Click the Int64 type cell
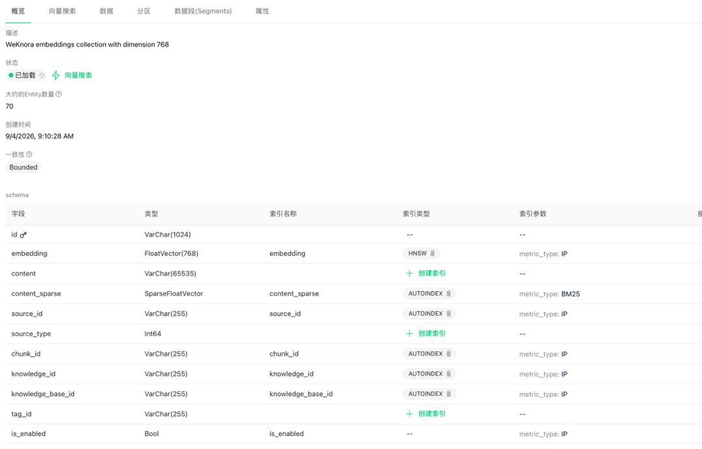702x449 pixels. pos(153,333)
